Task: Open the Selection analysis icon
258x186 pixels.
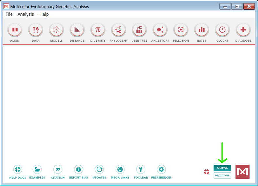Action: click(181, 30)
